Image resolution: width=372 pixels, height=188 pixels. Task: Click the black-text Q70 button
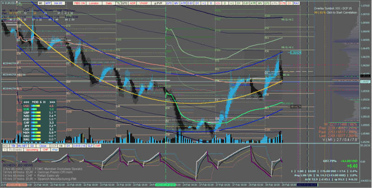point(125,3)
